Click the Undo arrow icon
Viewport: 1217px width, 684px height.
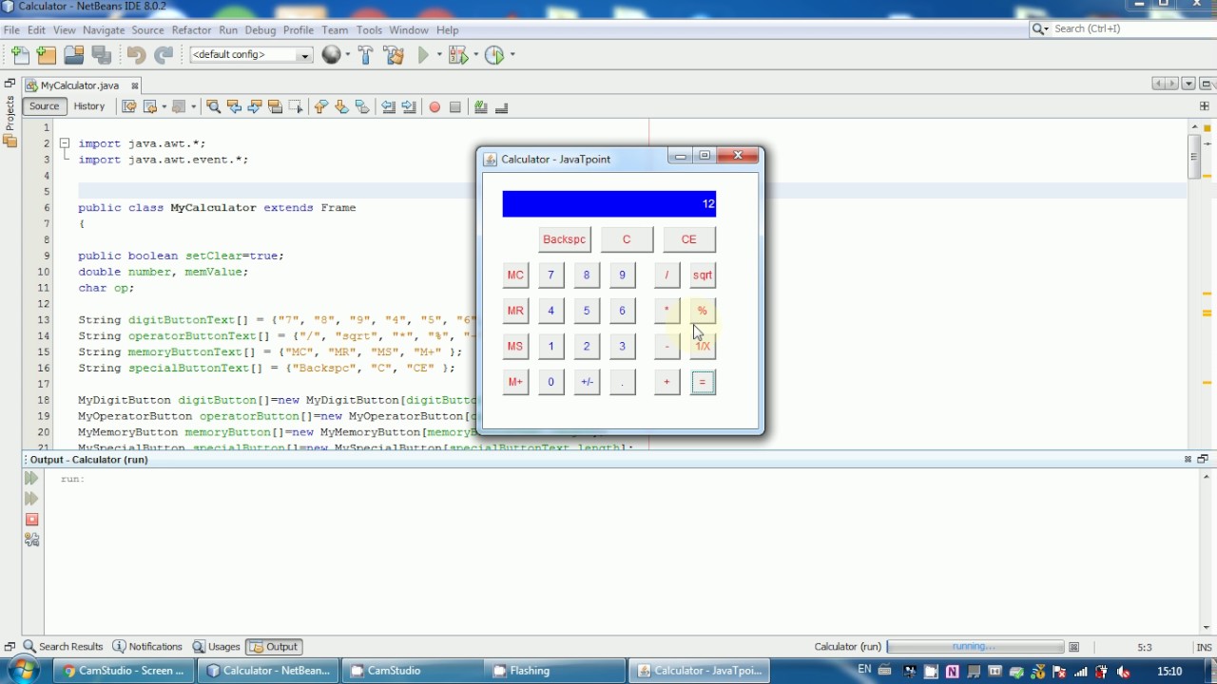pos(136,55)
